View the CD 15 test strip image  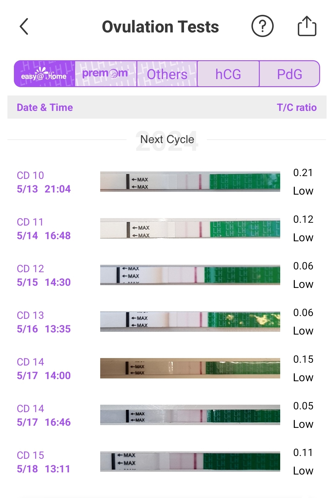click(190, 462)
